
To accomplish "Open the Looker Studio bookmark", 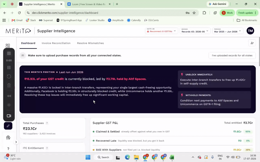I will pos(95,20).
